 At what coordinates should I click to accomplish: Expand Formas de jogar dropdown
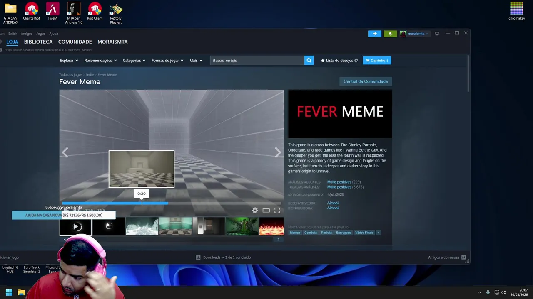pos(167,61)
